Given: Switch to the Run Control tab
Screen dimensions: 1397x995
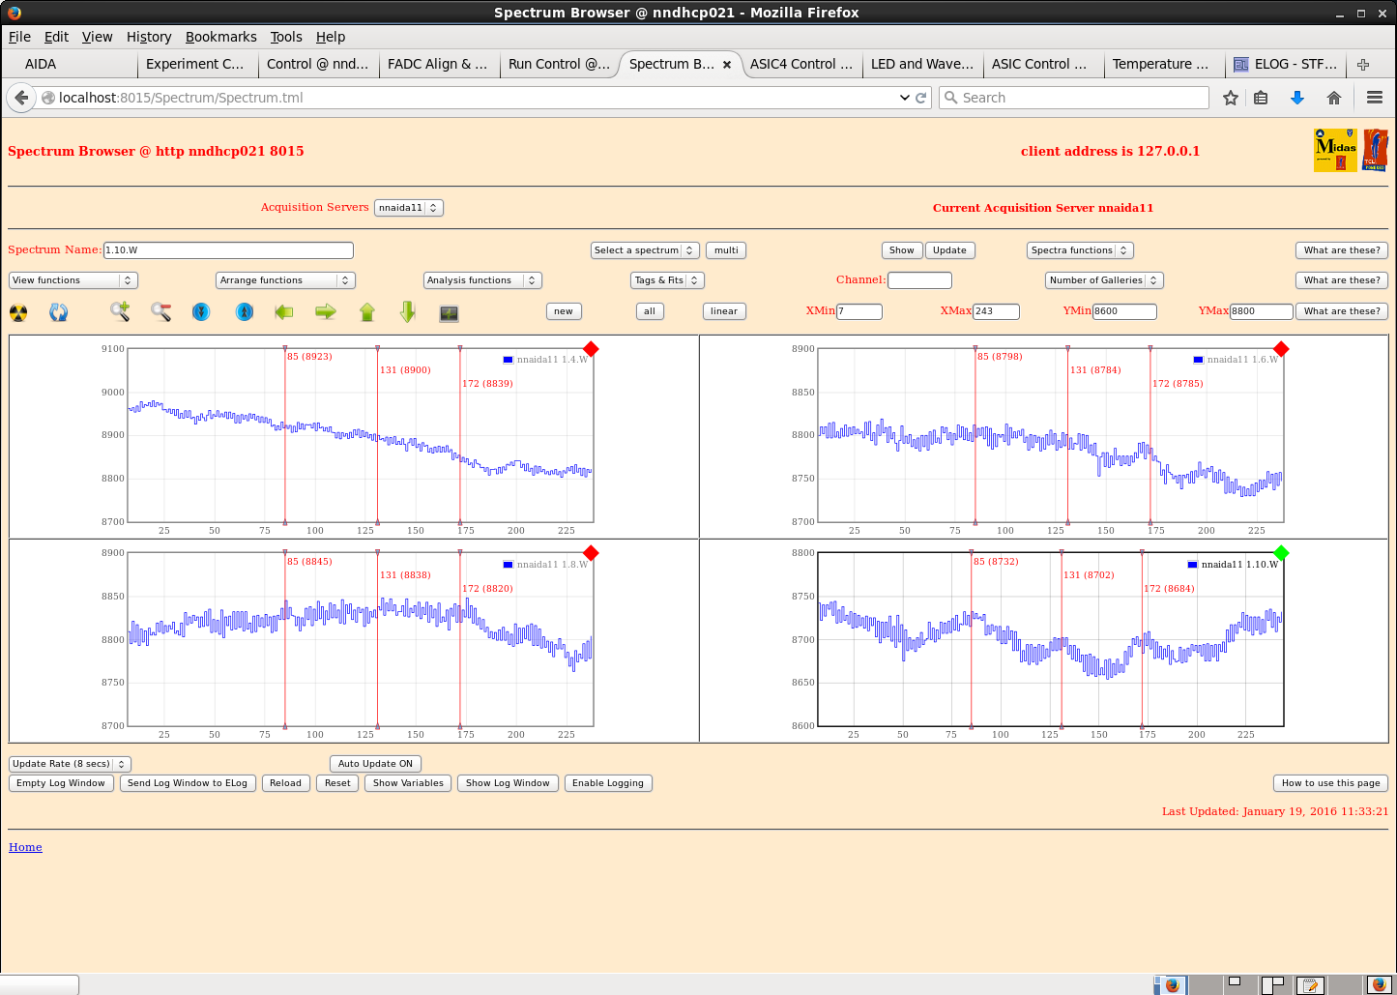Looking at the screenshot, I should coord(558,64).
